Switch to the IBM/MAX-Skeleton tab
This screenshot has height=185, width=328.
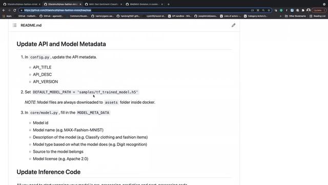(143, 4)
